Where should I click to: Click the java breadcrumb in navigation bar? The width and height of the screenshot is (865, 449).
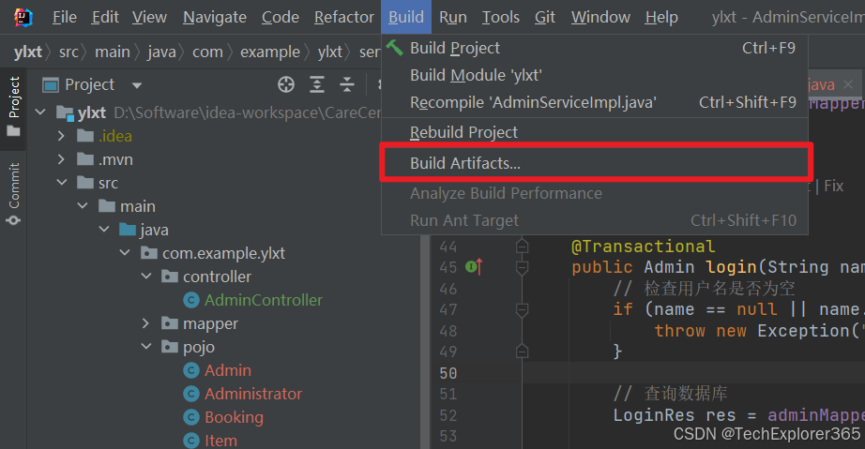(x=161, y=52)
